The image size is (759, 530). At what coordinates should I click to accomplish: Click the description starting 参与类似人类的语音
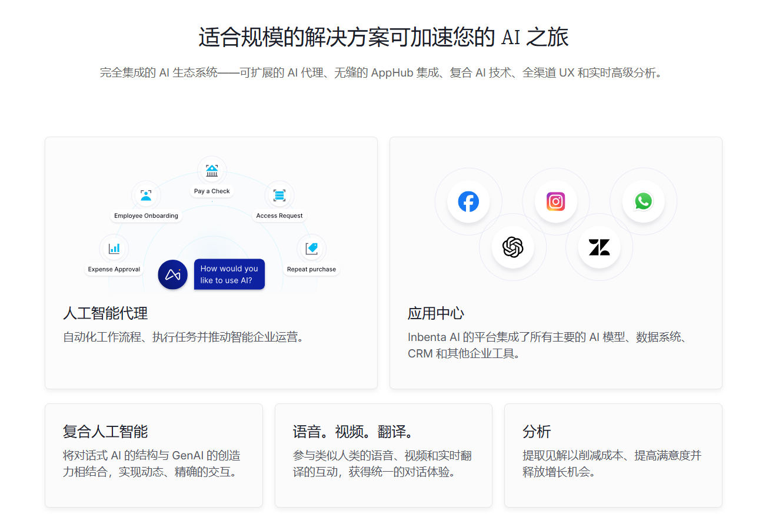(382, 463)
